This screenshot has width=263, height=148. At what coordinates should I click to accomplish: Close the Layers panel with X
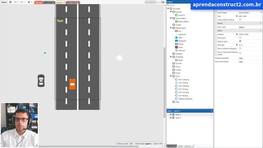(x=212, y=111)
